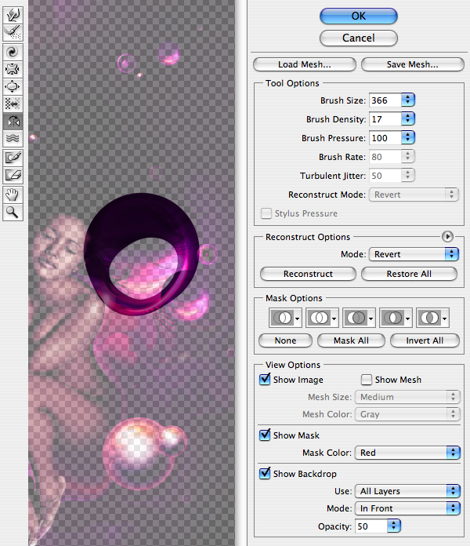Toggle the Show Image checkbox
This screenshot has width=470, height=546.
[x=265, y=379]
